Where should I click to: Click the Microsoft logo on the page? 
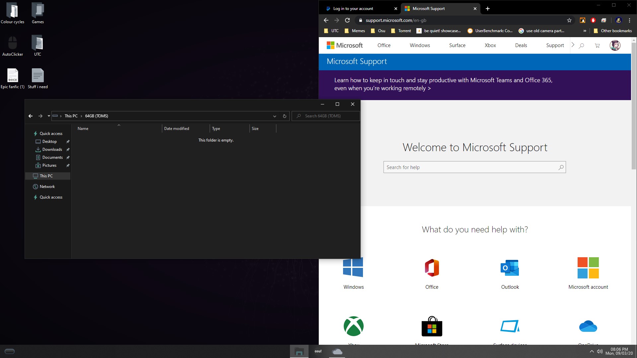pos(345,45)
